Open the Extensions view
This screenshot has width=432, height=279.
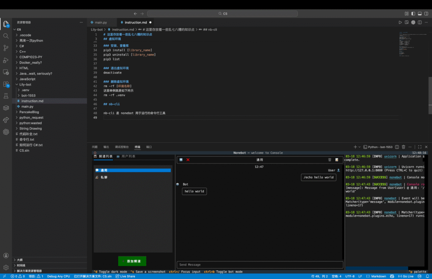(6, 84)
